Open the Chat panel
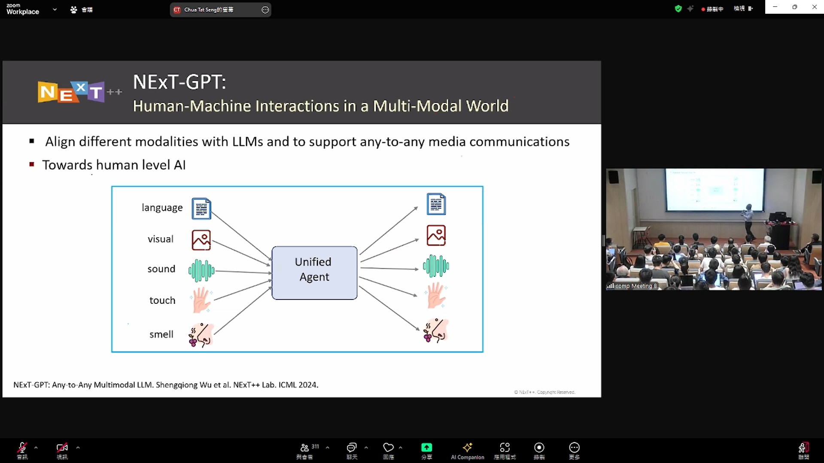The image size is (824, 463). (352, 451)
